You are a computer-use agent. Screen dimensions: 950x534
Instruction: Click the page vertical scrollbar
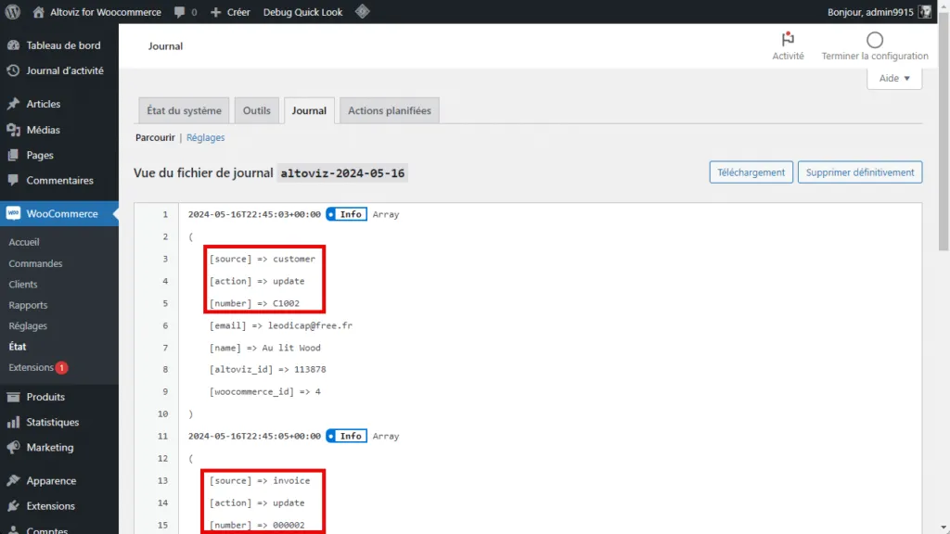point(944,133)
